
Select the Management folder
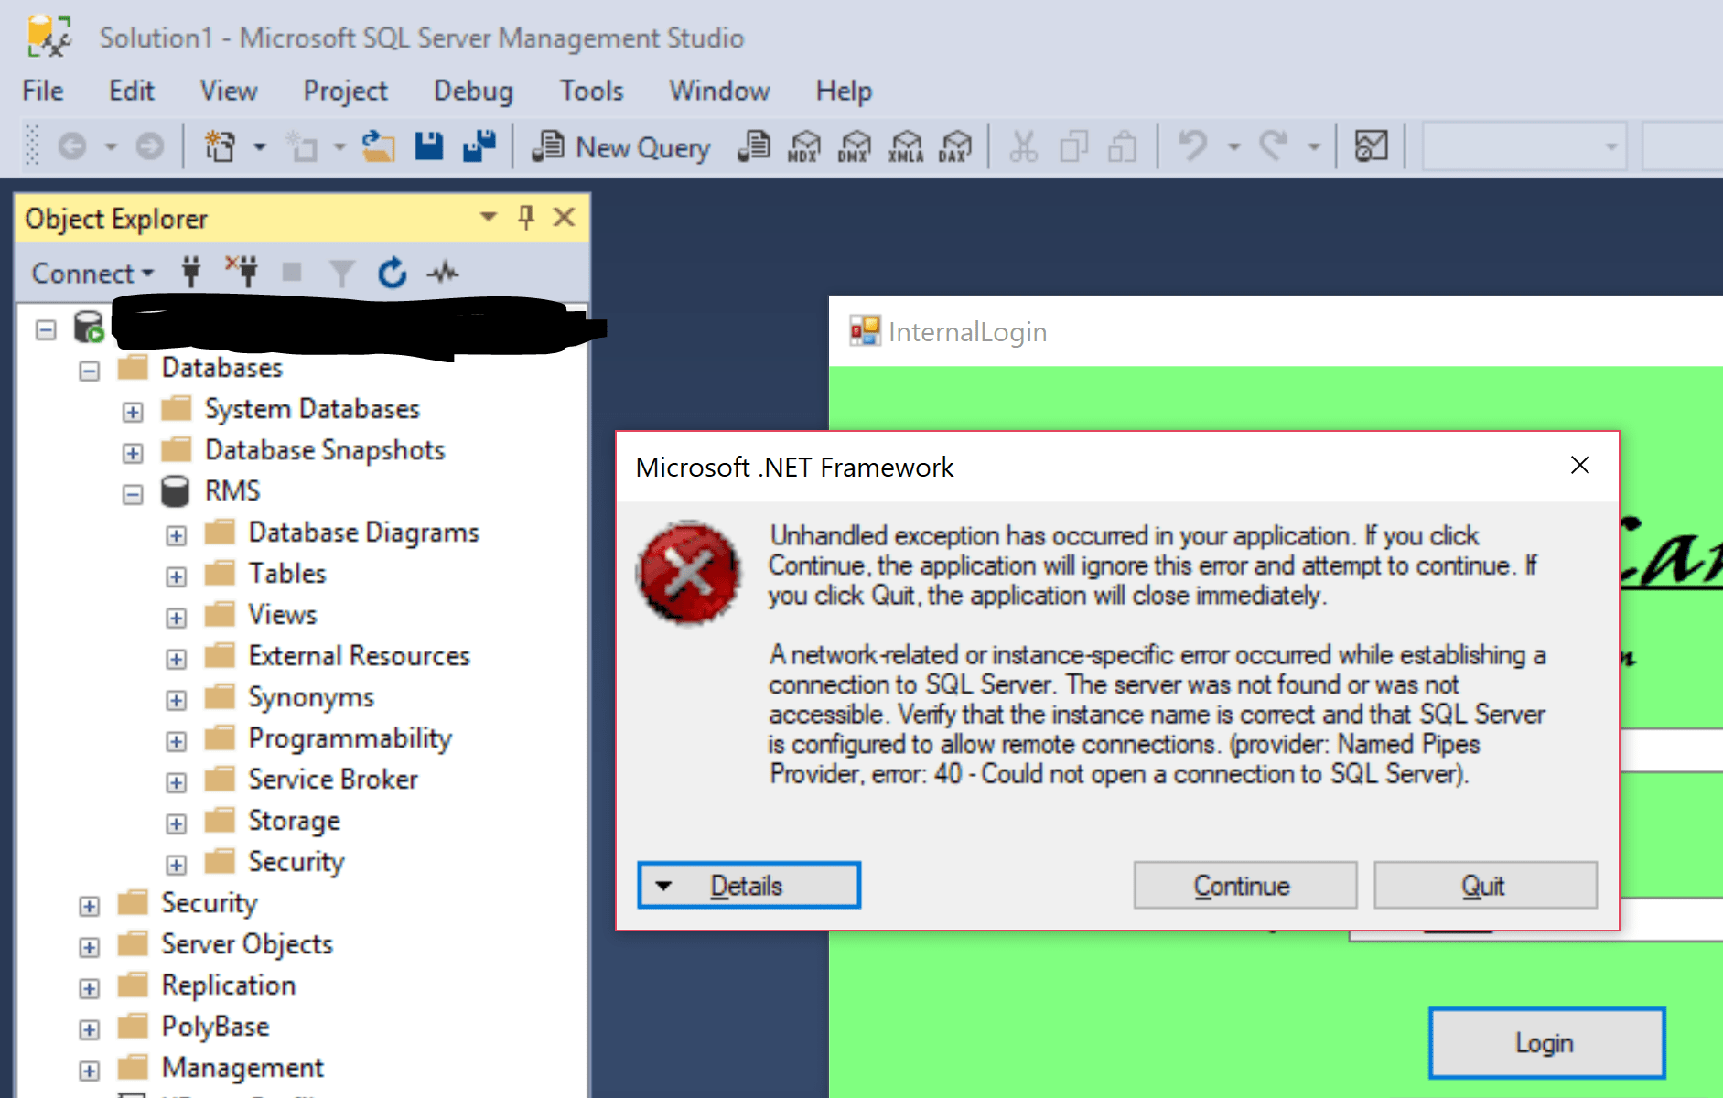point(242,1068)
